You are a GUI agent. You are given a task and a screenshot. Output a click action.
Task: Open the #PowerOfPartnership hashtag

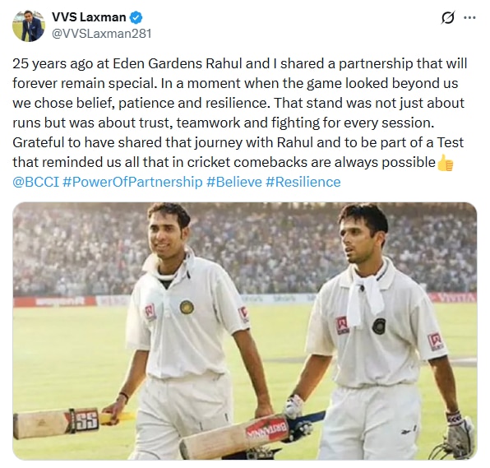click(132, 182)
